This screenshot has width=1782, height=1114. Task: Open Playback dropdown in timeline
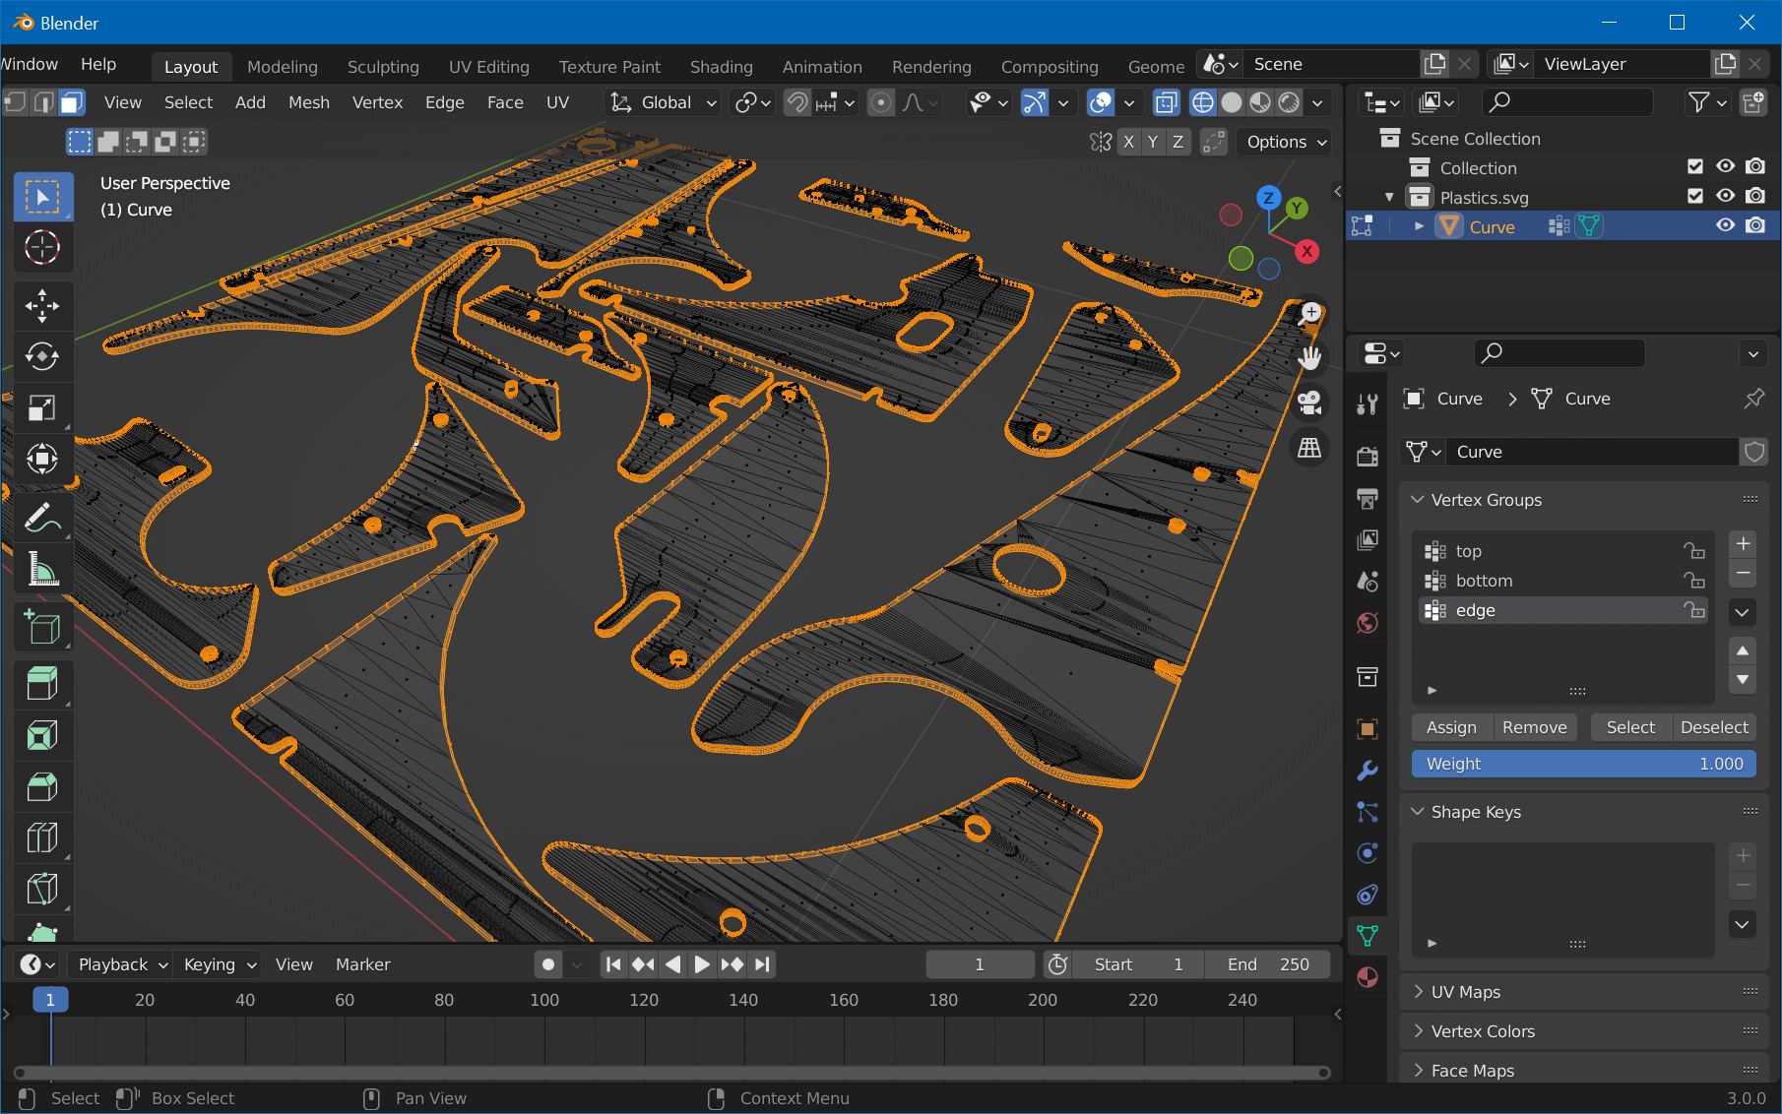[x=122, y=964]
